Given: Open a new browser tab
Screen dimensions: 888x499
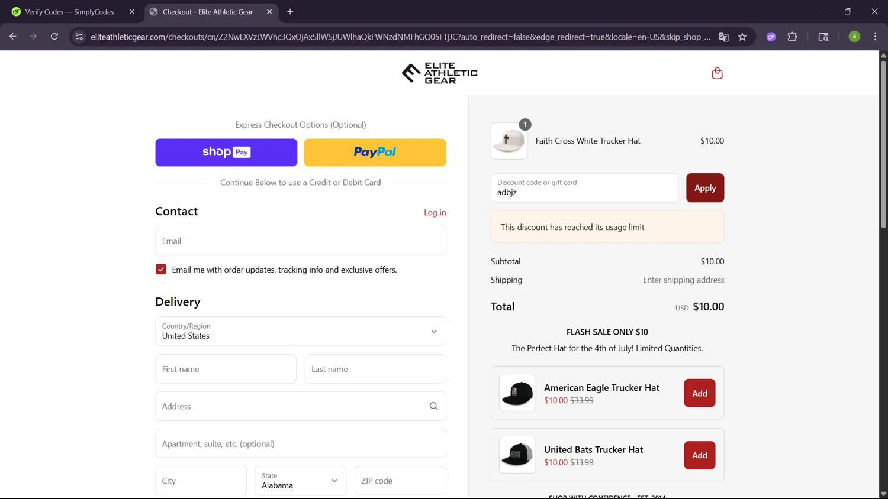Looking at the screenshot, I should [290, 12].
